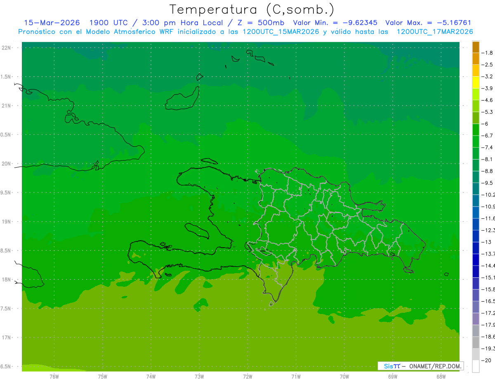Screen dimensions: 495x382
Task: Click the '20N' latitude axis label
Action: point(7,164)
